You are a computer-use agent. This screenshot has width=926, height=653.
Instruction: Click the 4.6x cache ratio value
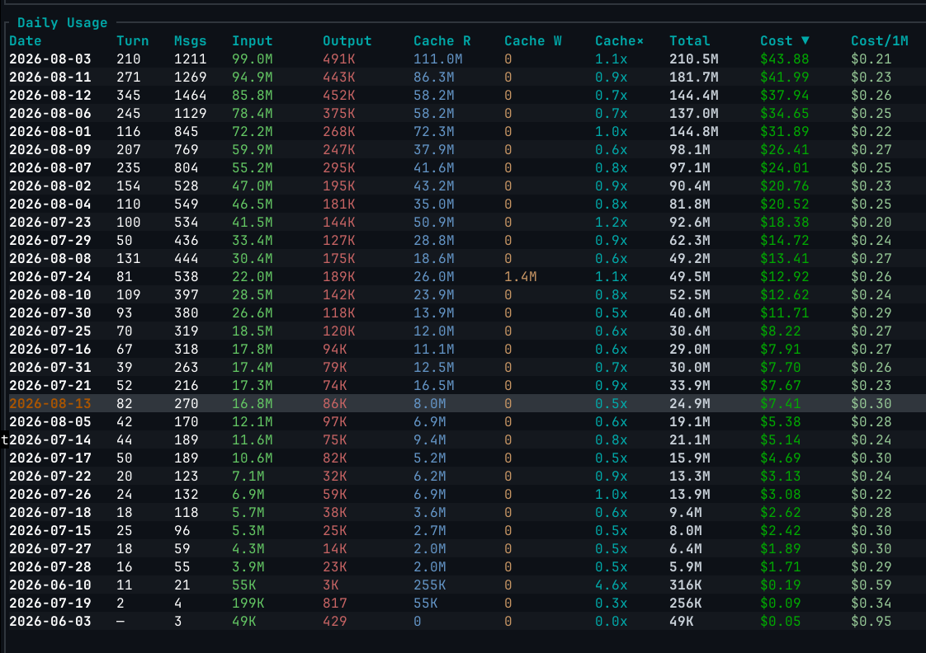coord(612,585)
